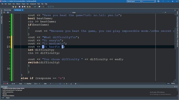The height and width of the screenshot is (100, 179).
Task: Open the Search menu
Action: (10, 4)
